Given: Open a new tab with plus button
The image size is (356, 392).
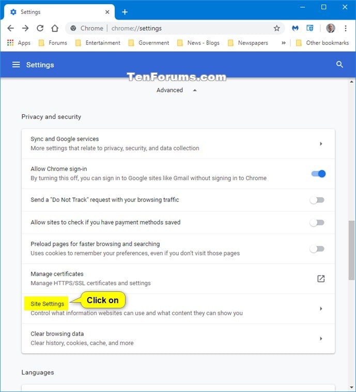Looking at the screenshot, I should click(x=125, y=12).
